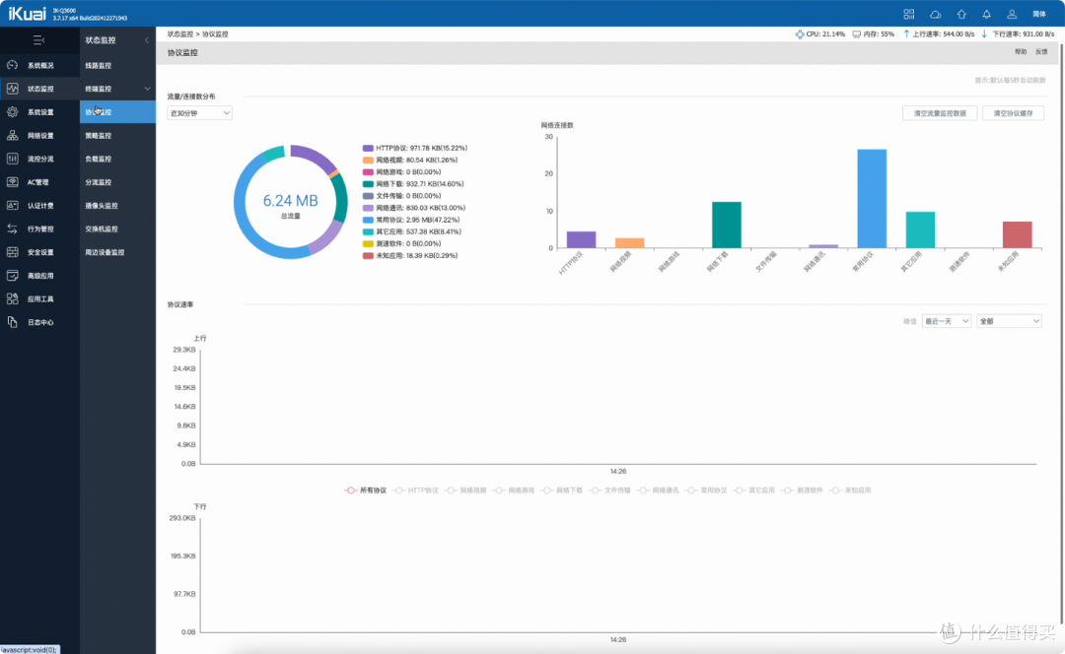Open the 最近一天 period dropdown
The image size is (1065, 654).
[946, 321]
